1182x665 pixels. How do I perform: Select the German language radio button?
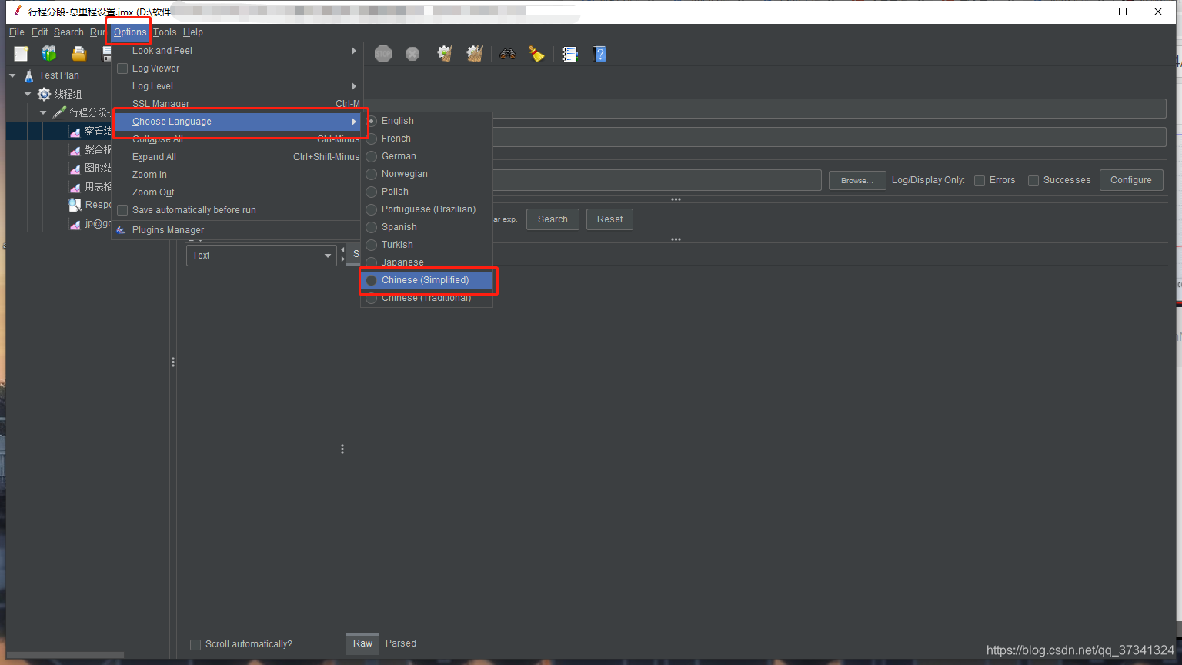[372, 157]
